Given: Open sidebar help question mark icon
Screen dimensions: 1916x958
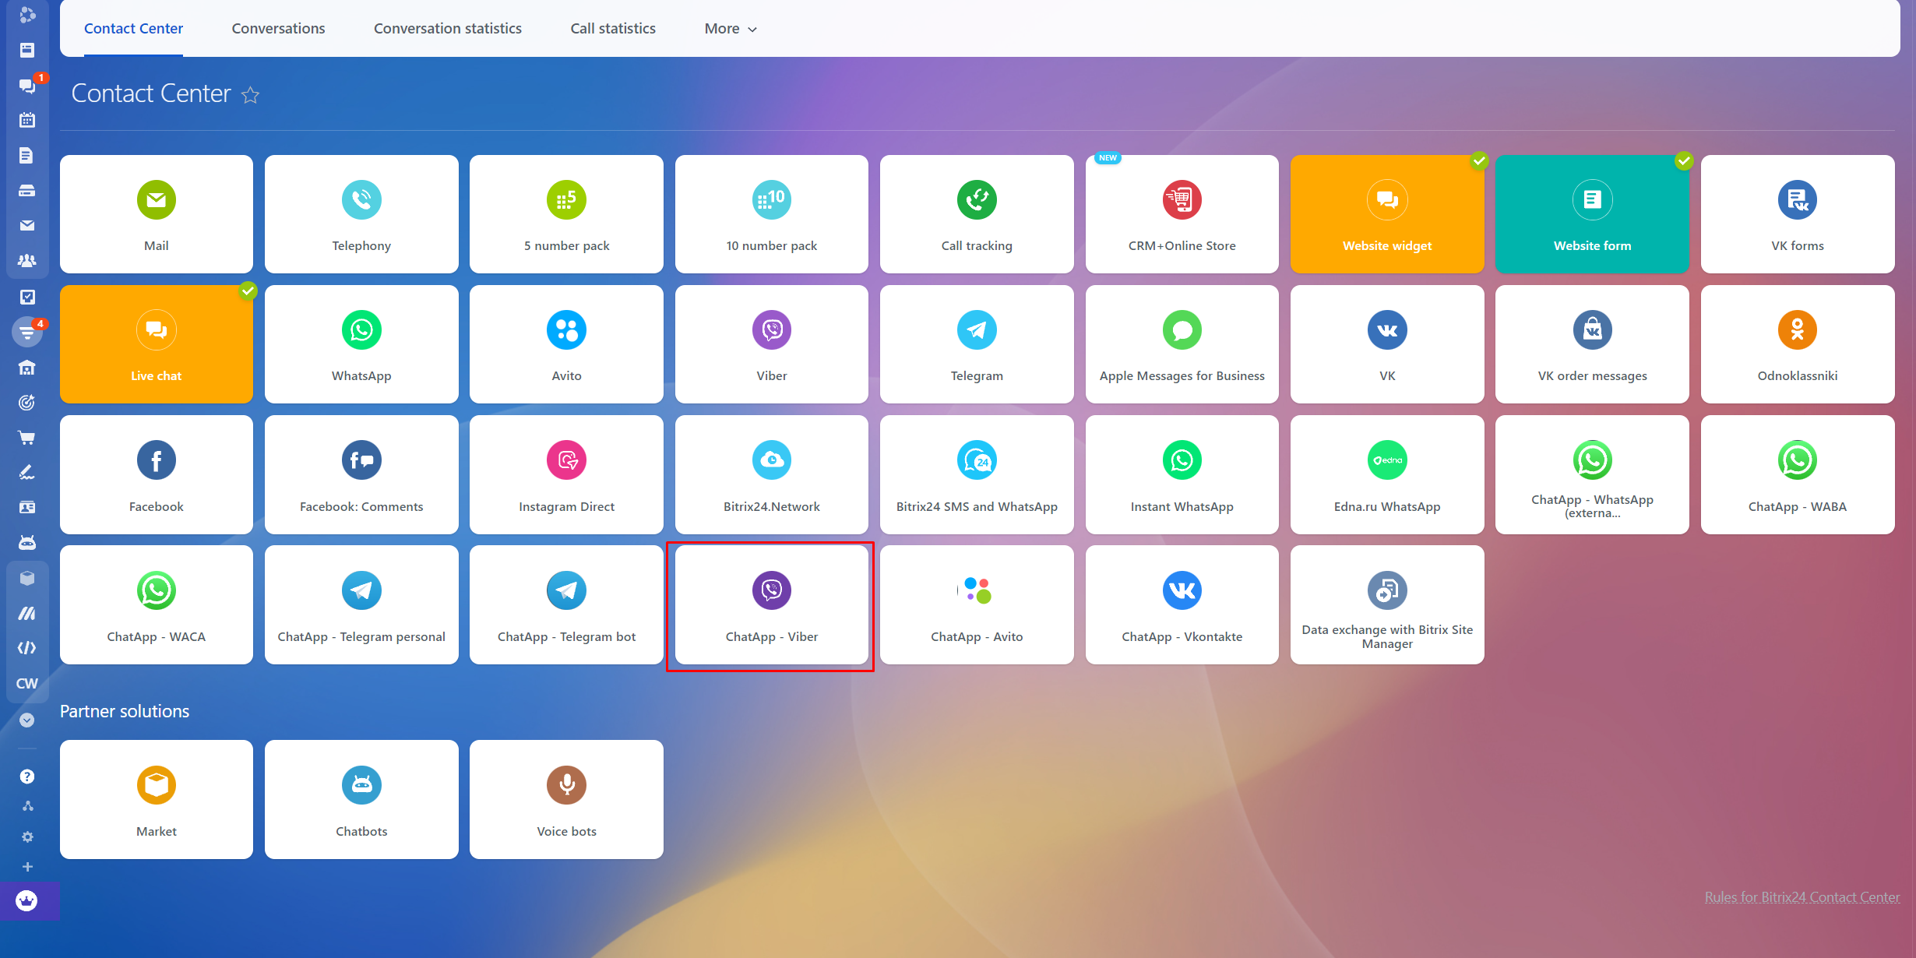Looking at the screenshot, I should click(27, 777).
